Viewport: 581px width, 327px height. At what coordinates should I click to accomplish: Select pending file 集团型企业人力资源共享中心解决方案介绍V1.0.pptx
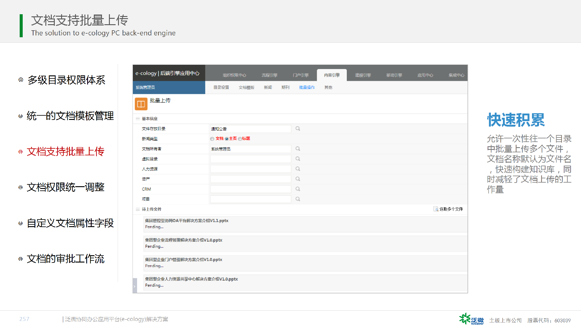click(x=305, y=282)
